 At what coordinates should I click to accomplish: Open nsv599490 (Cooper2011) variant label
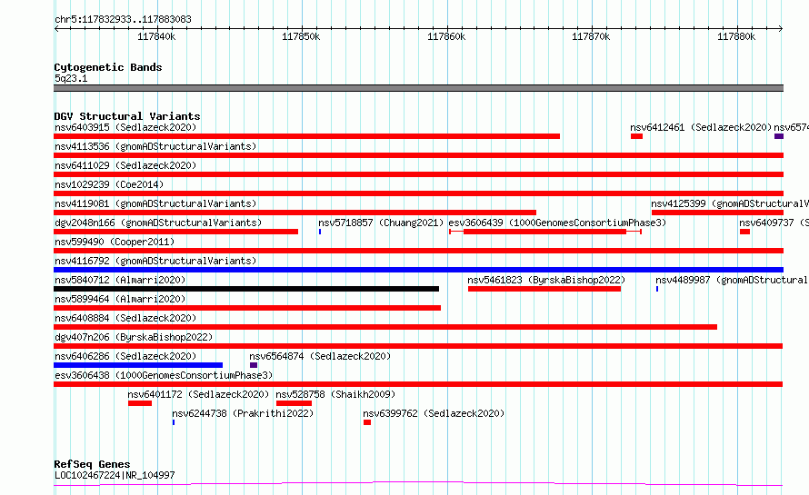tap(115, 242)
